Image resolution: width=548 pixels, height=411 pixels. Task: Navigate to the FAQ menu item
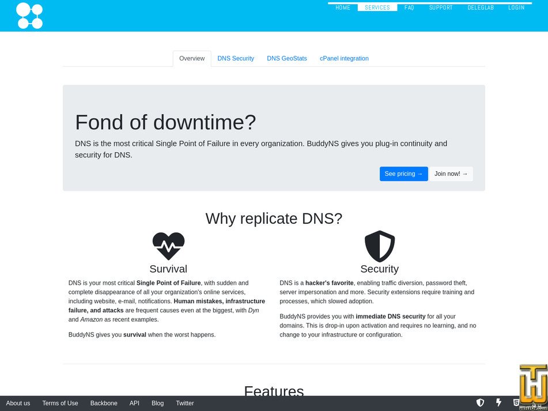[x=409, y=7]
